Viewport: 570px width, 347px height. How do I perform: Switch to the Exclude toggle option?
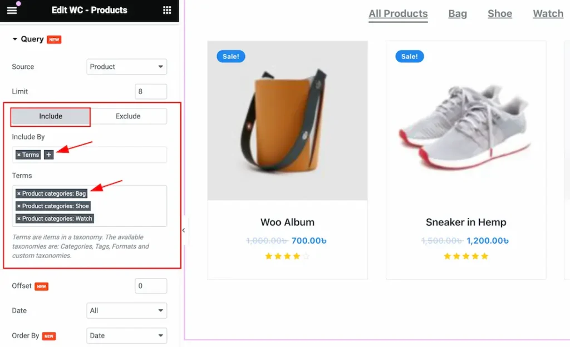pyautogui.click(x=129, y=117)
